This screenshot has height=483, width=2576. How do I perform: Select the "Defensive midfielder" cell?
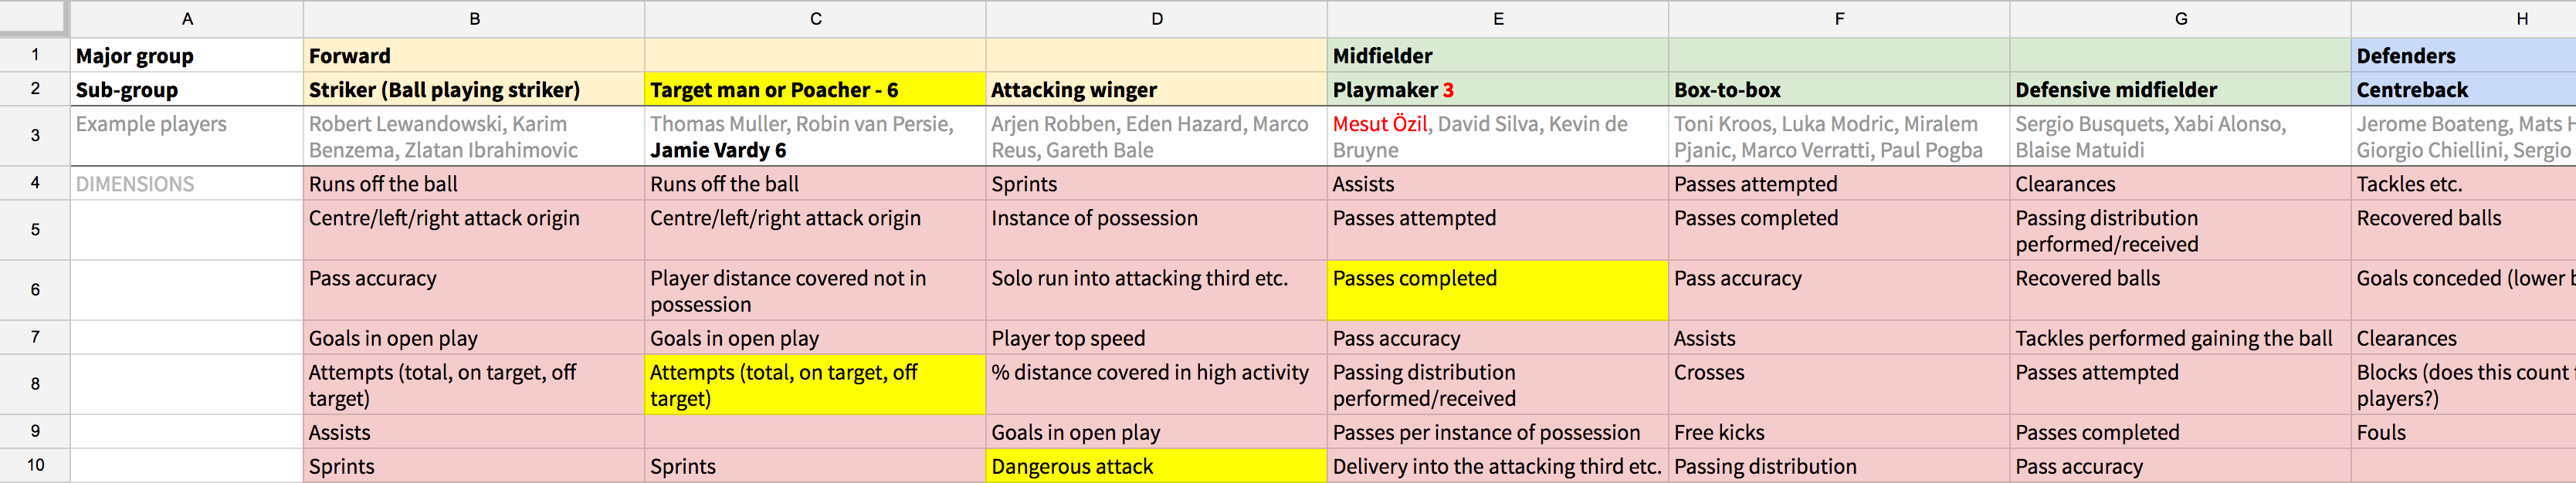pos(2180,90)
